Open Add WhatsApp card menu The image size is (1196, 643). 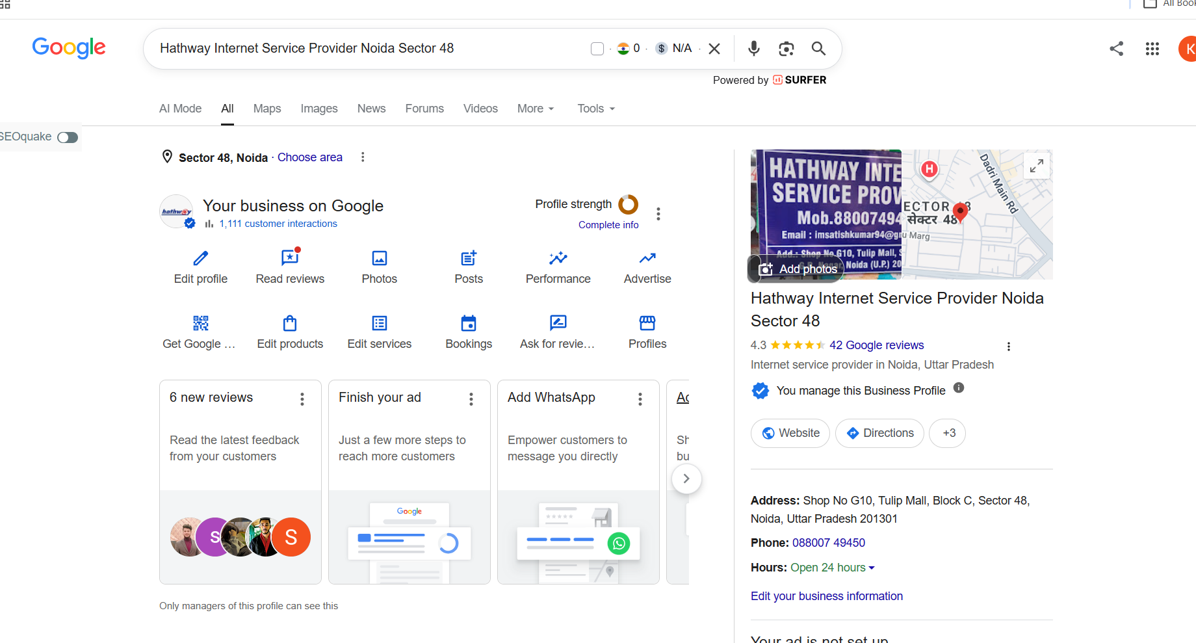pyautogui.click(x=640, y=399)
